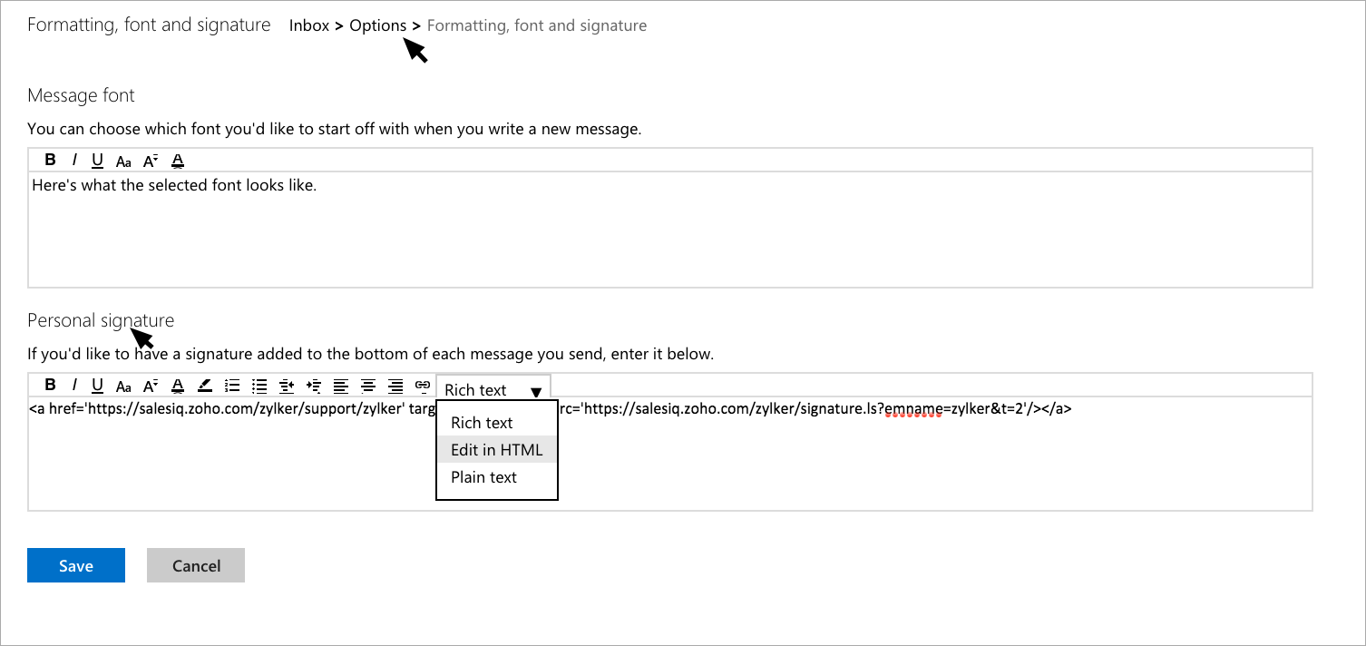1366x646 pixels.
Task: Click Bold in the Personal signature toolbar
Action: coord(51,385)
